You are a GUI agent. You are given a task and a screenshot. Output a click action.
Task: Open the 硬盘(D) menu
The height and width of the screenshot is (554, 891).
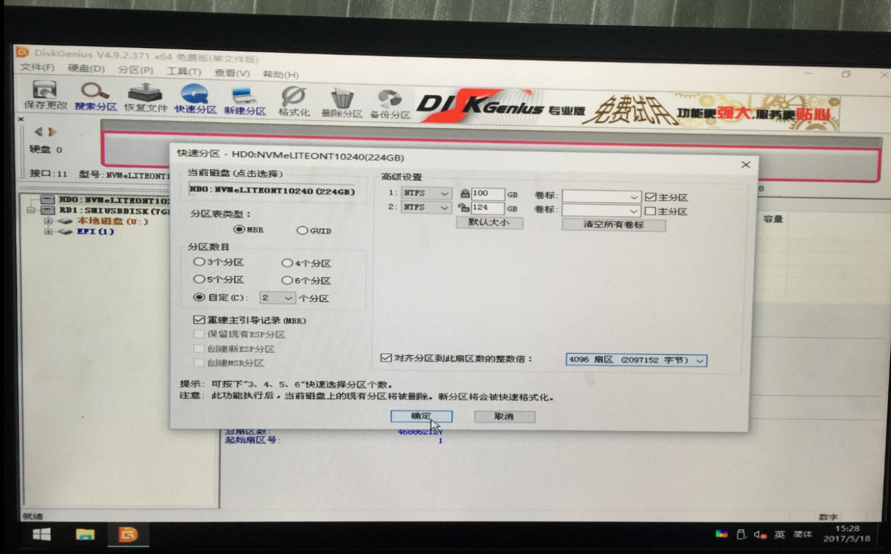pyautogui.click(x=86, y=68)
